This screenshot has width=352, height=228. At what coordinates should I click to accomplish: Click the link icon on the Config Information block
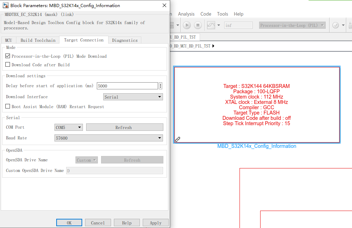[x=178, y=139]
